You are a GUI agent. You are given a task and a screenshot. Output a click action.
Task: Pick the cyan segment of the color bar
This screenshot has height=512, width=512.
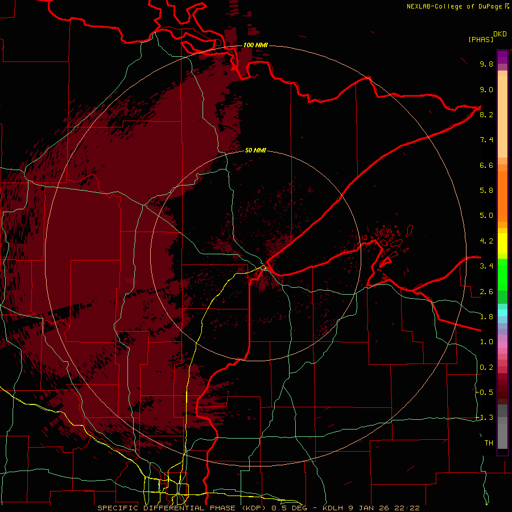click(502, 313)
